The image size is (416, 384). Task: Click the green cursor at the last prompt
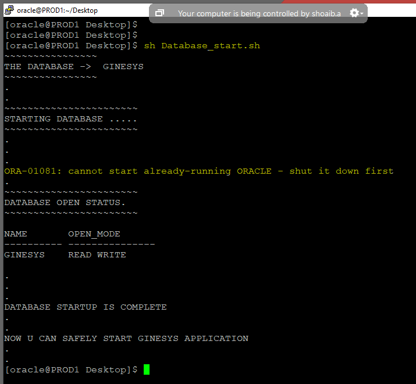147,369
